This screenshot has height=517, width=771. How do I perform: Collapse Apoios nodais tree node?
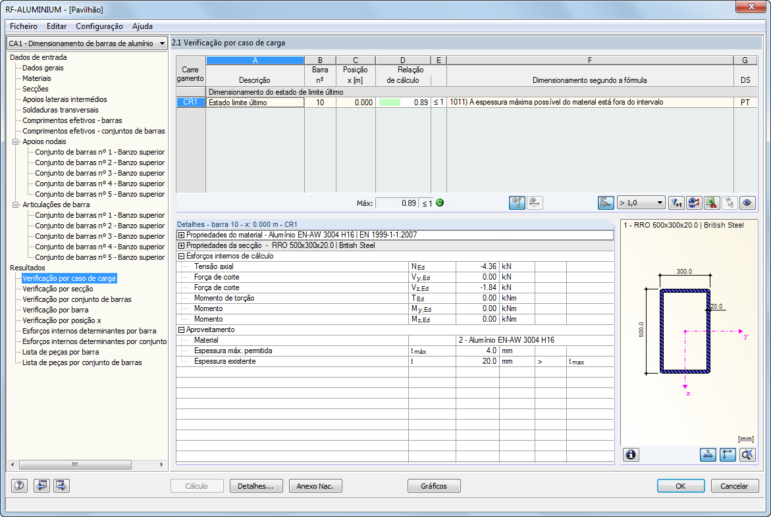(x=15, y=141)
